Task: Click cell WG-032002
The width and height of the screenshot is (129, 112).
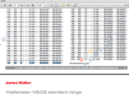Action: tap(57, 53)
